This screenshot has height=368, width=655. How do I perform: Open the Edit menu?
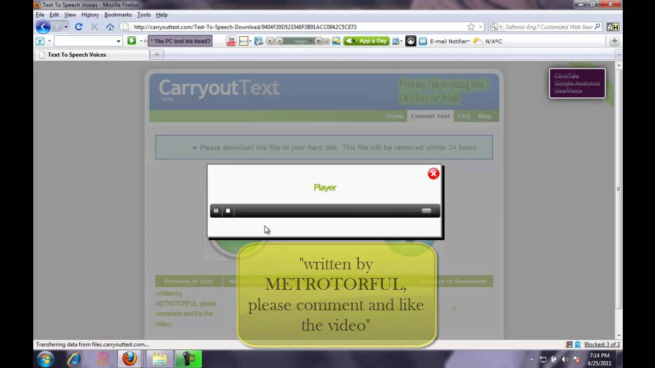click(x=54, y=15)
